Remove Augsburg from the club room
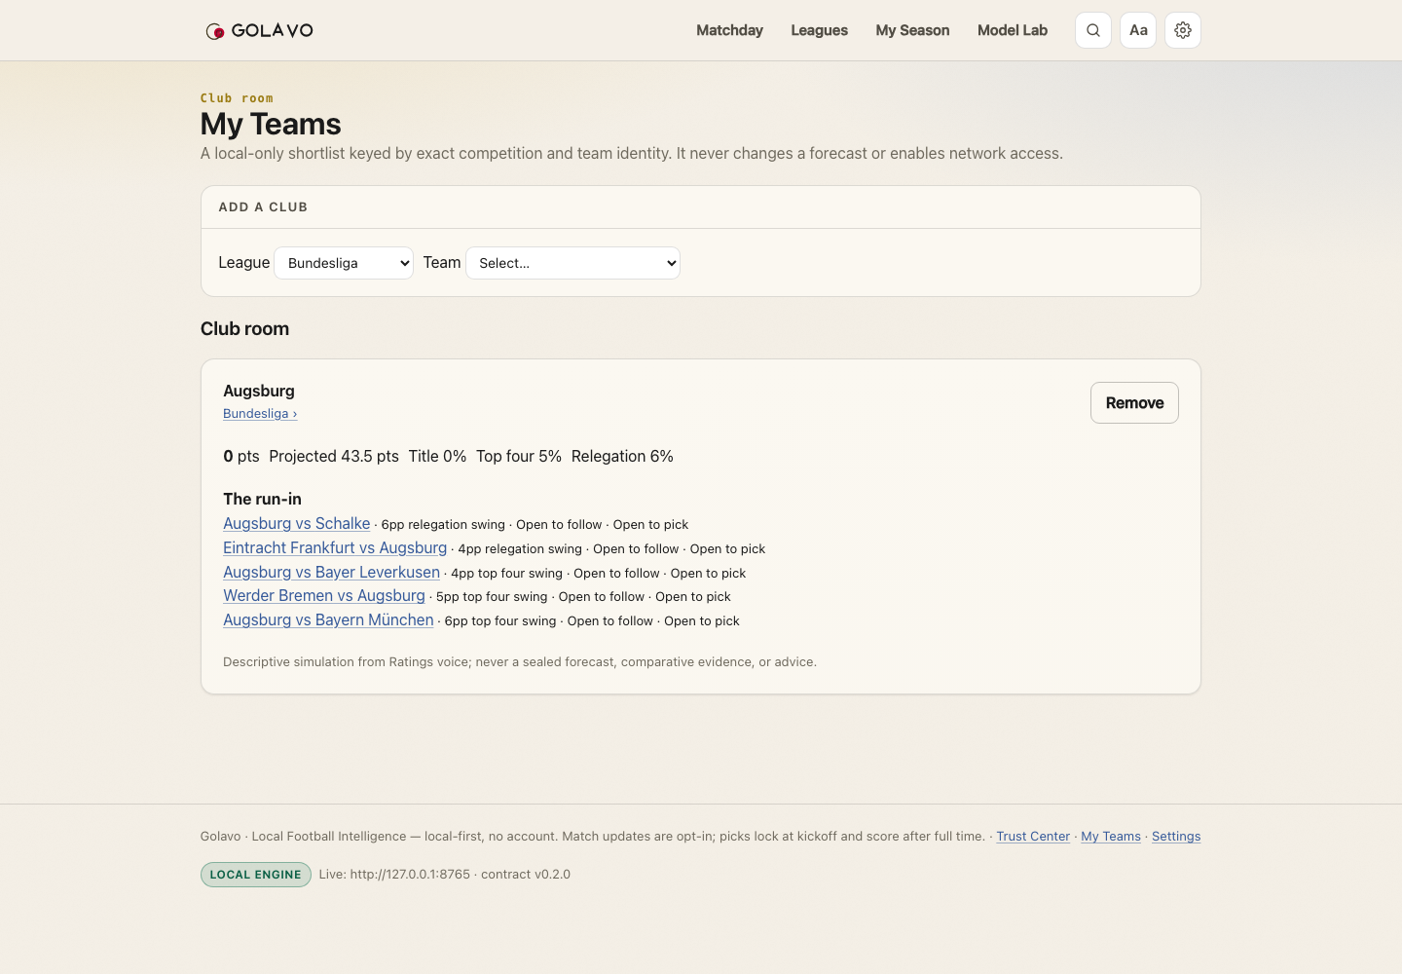Screen dimensions: 1402x974 pyautogui.click(x=1134, y=403)
